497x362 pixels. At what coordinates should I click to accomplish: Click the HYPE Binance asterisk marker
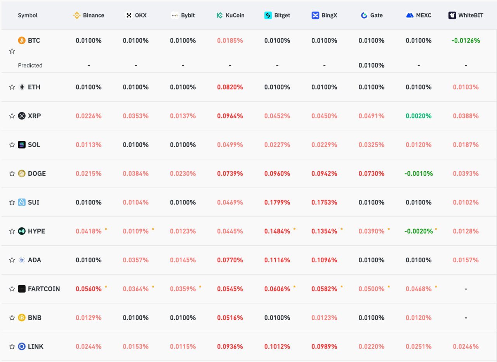[106, 229]
